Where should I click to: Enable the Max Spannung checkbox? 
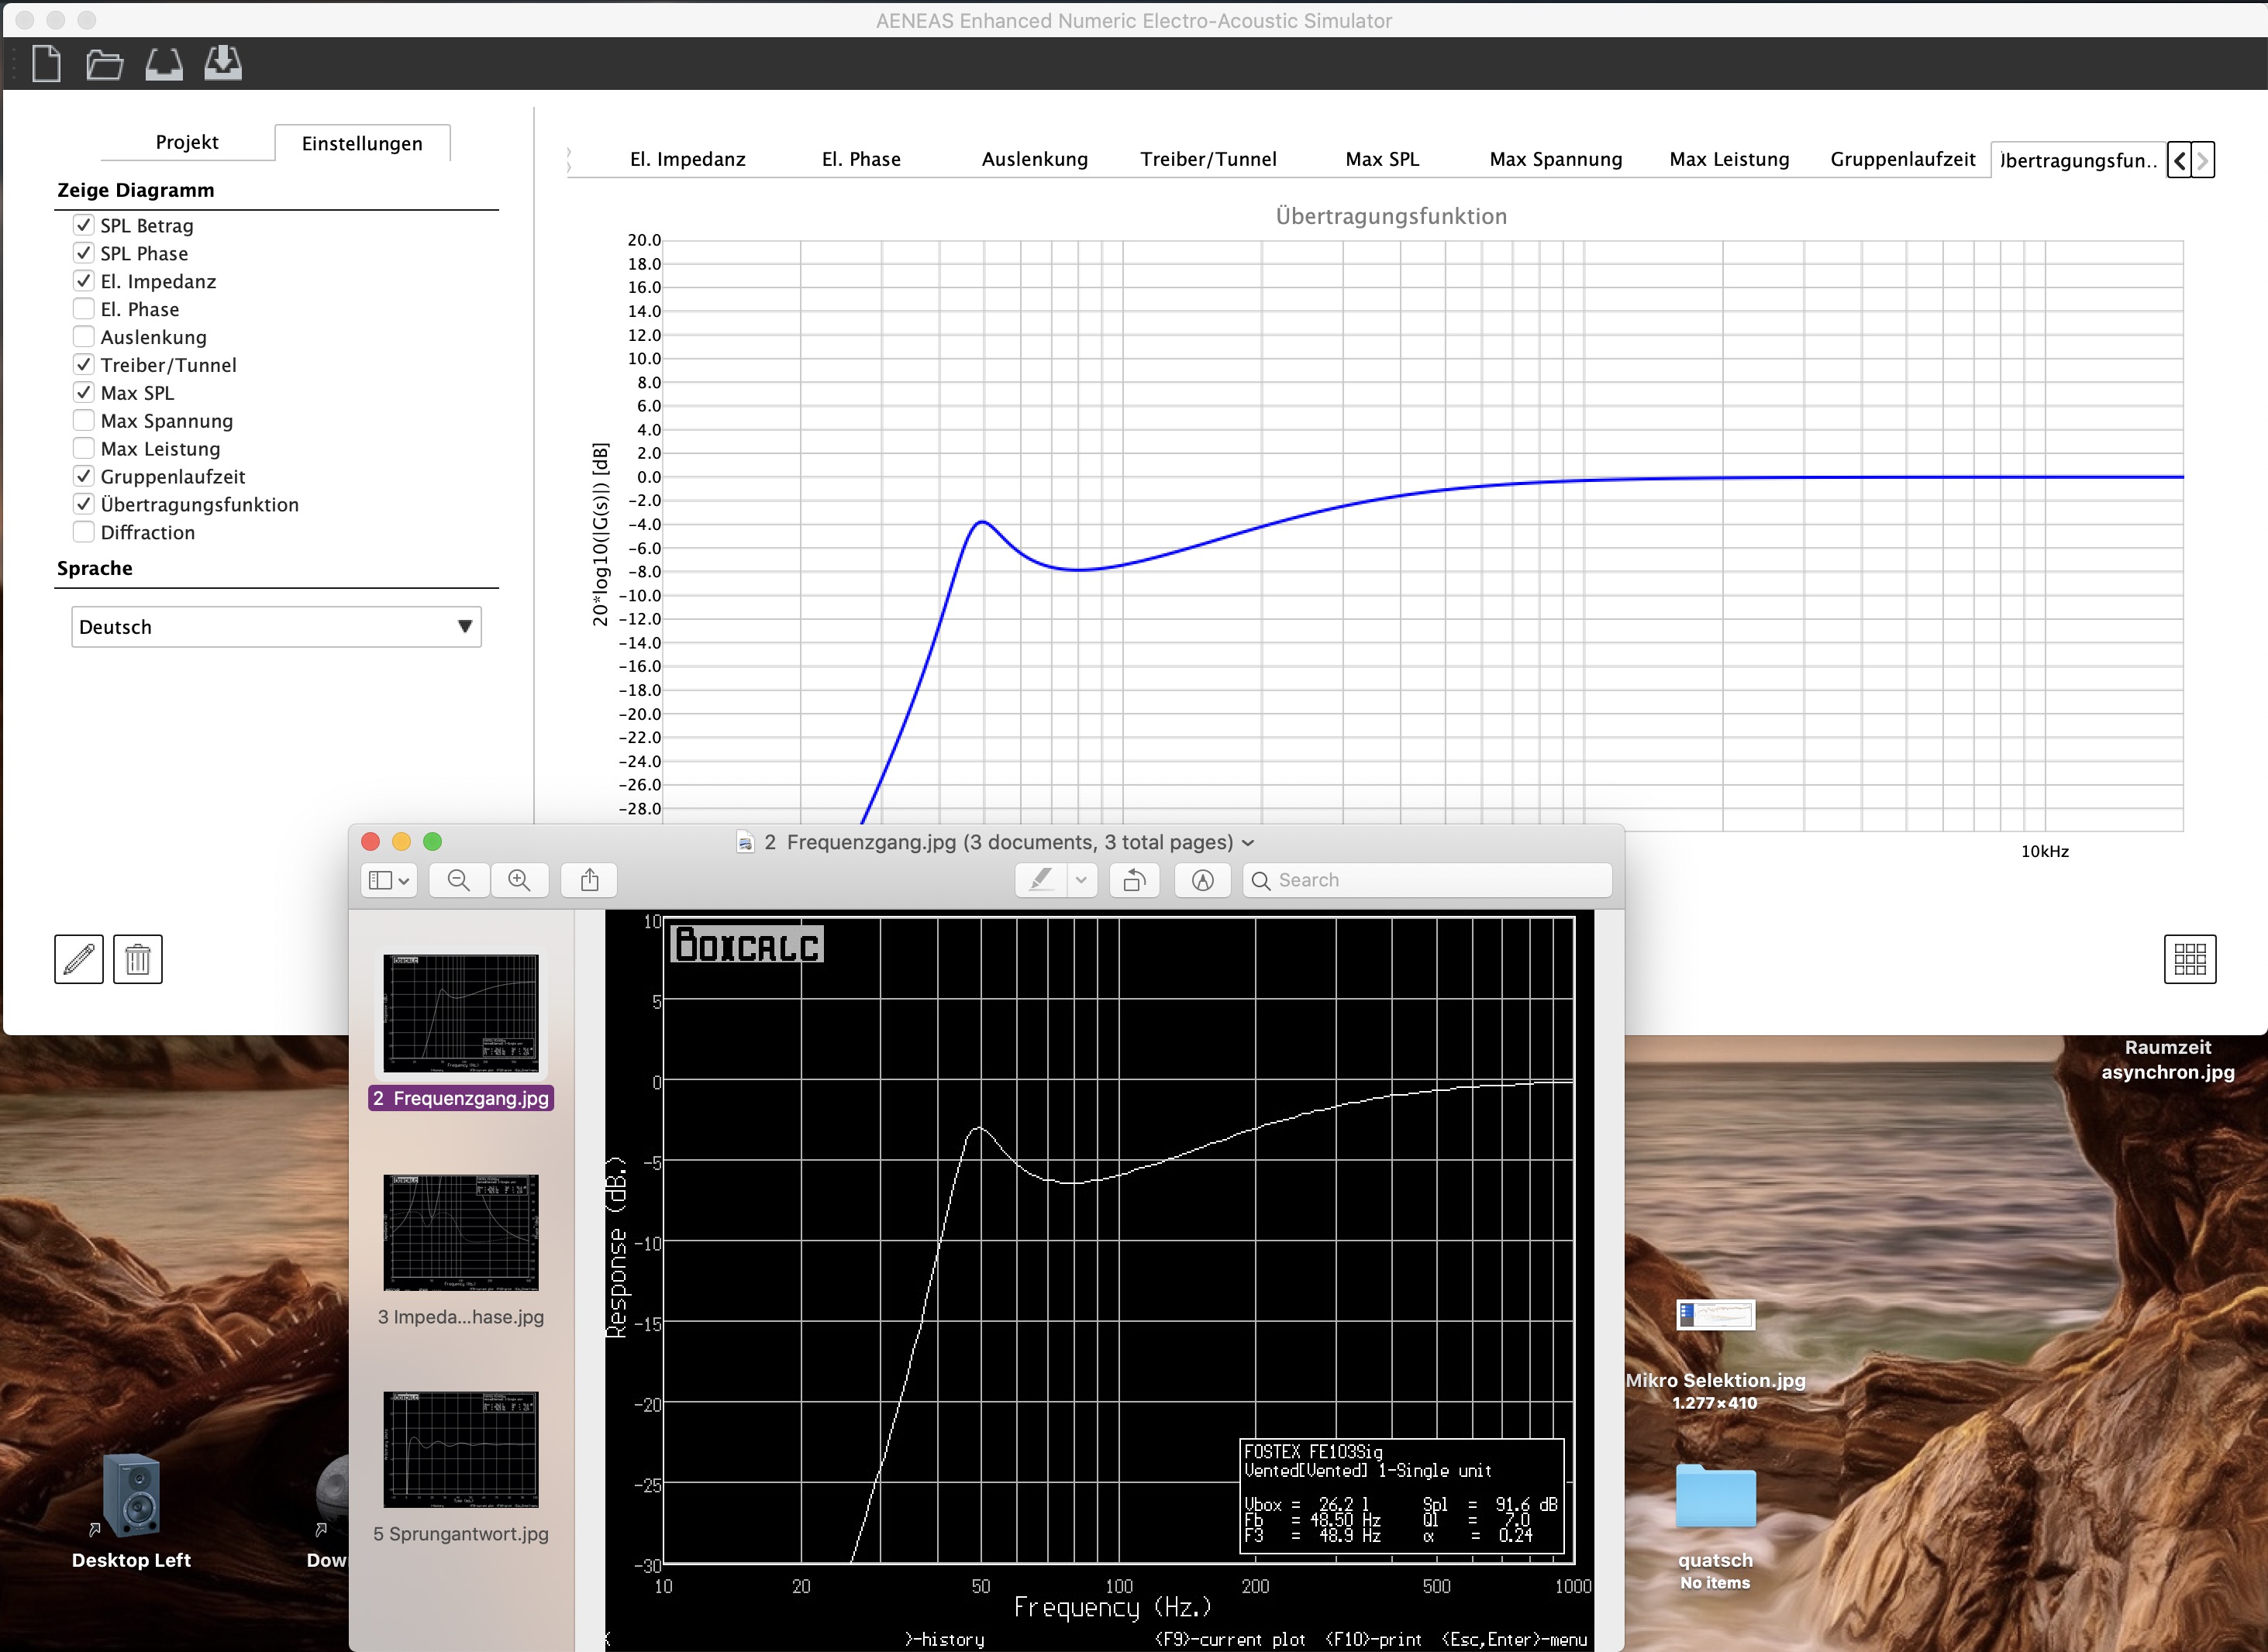(x=84, y=421)
